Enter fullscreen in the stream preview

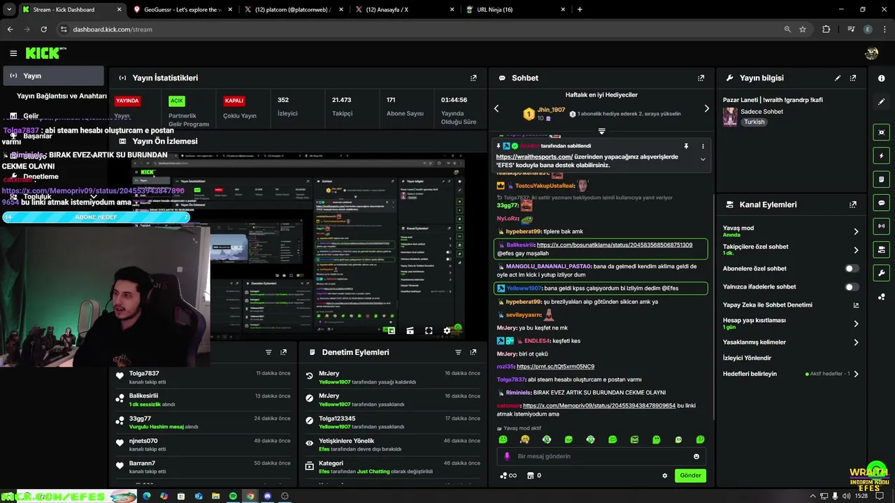pos(429,331)
